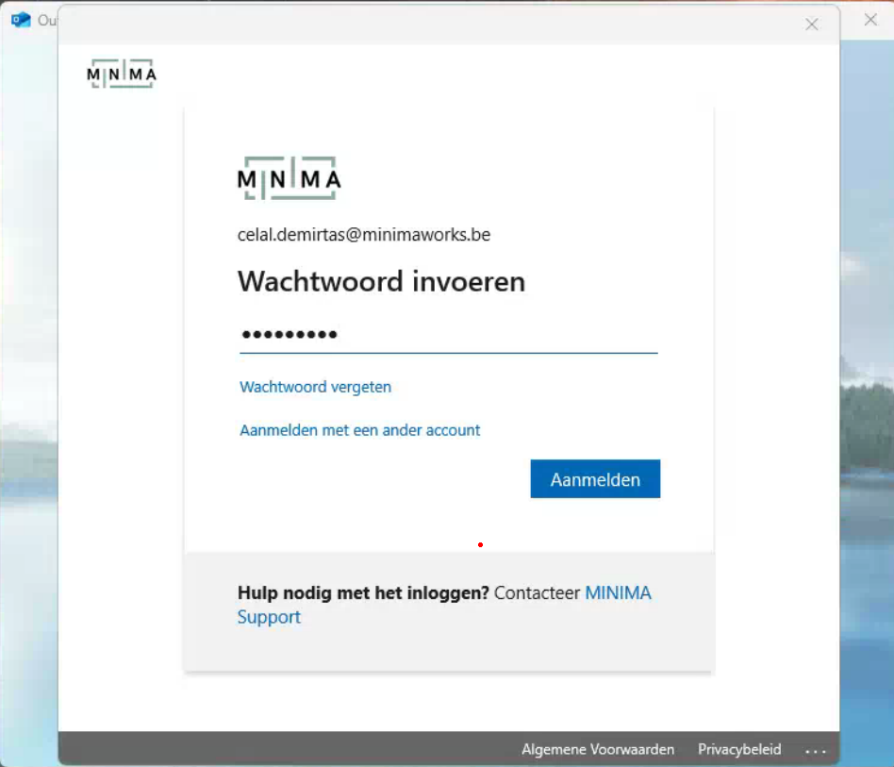Close the sign-in dialog window
Viewport: 894px width, 767px height.
pyautogui.click(x=812, y=24)
